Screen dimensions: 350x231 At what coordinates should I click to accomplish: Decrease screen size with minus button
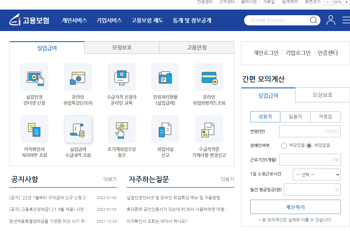coord(328,2)
